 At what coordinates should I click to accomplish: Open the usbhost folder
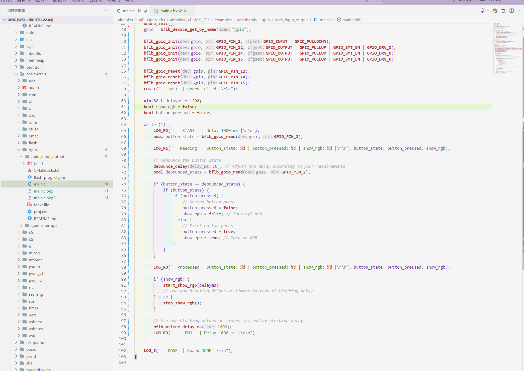click(x=57, y=329)
